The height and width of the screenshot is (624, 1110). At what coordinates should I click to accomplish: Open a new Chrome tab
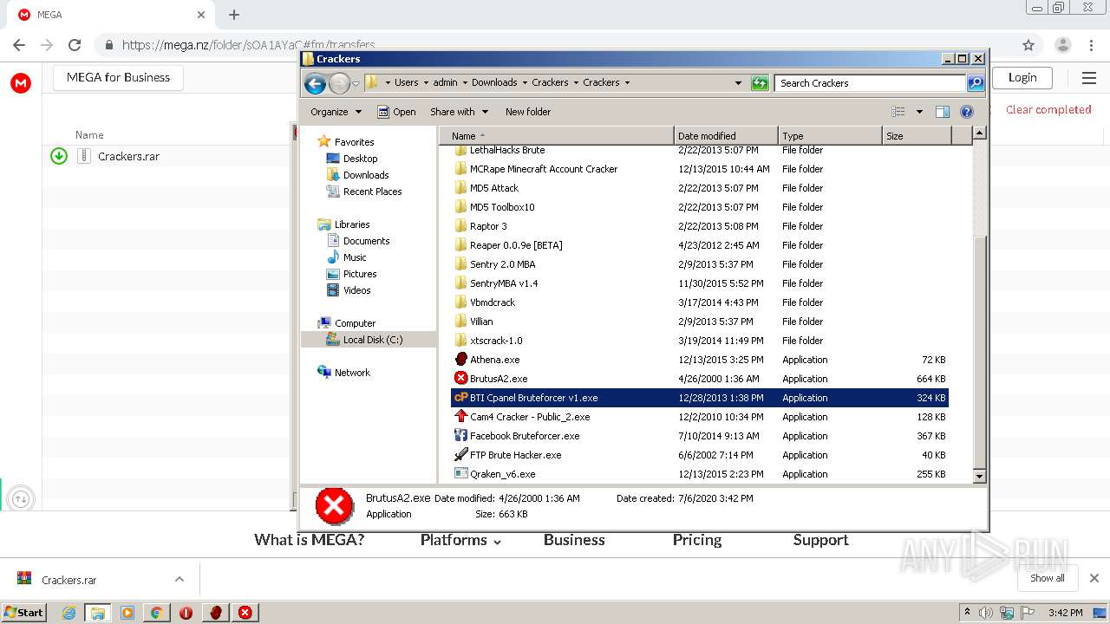pos(234,15)
